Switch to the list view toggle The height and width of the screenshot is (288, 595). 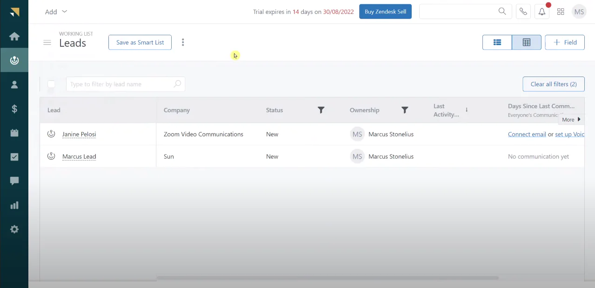click(x=497, y=42)
